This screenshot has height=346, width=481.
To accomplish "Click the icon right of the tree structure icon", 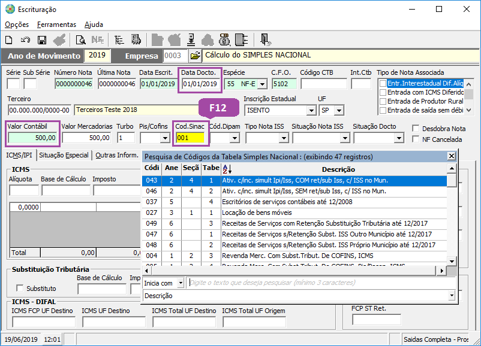I will [x=136, y=40].
